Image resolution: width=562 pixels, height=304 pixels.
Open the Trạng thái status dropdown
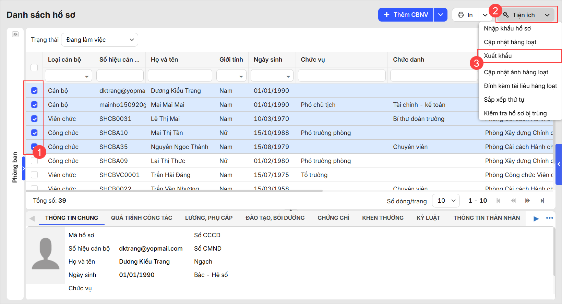tap(99, 40)
